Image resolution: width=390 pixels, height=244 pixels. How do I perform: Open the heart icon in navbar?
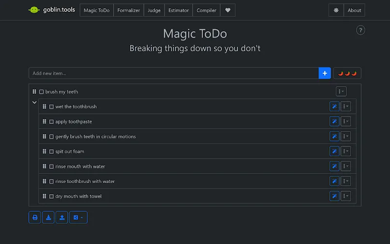pyautogui.click(x=228, y=10)
